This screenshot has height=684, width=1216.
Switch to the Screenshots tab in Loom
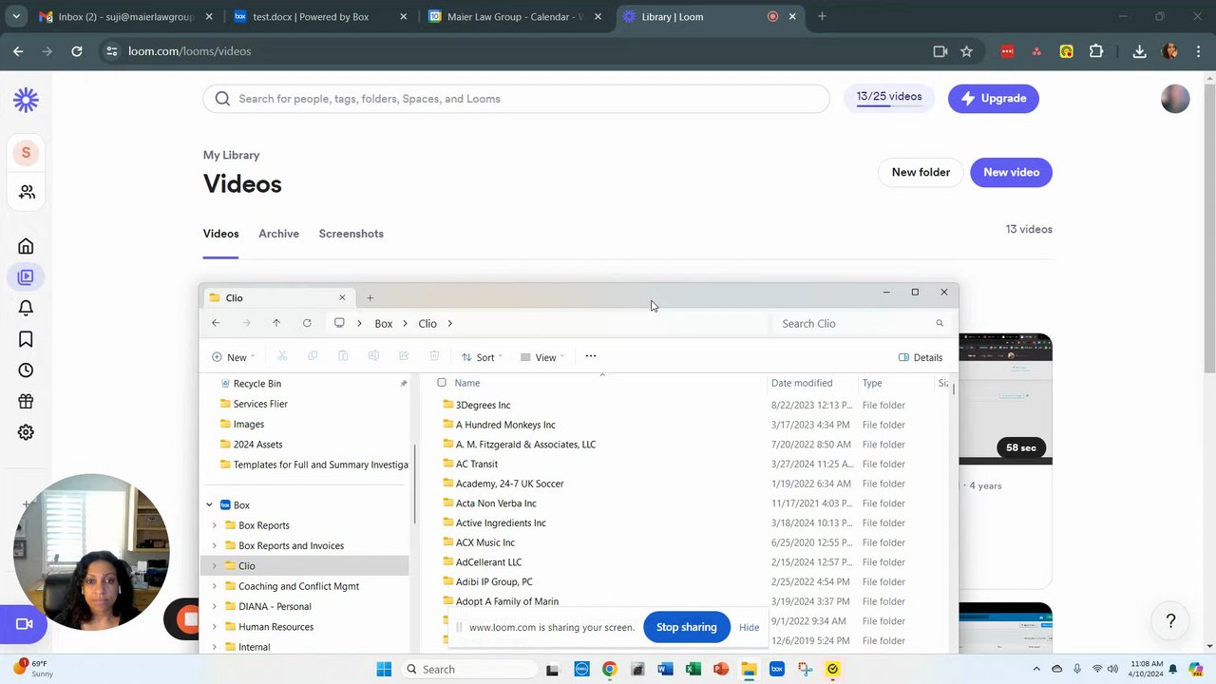point(351,234)
